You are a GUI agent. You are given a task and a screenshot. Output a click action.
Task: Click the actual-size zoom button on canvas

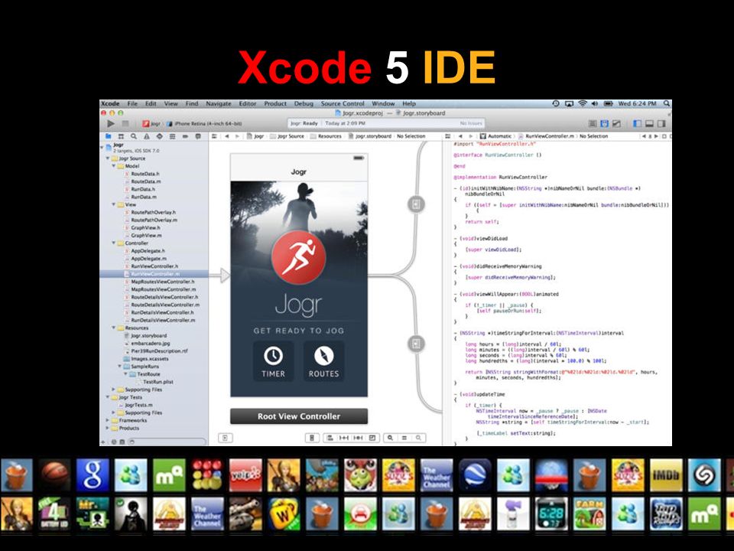404,438
